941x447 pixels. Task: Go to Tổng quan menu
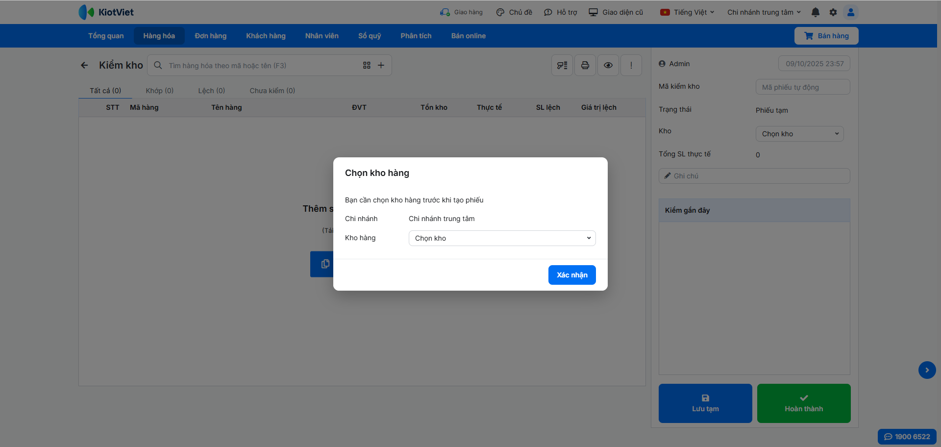[x=106, y=36]
